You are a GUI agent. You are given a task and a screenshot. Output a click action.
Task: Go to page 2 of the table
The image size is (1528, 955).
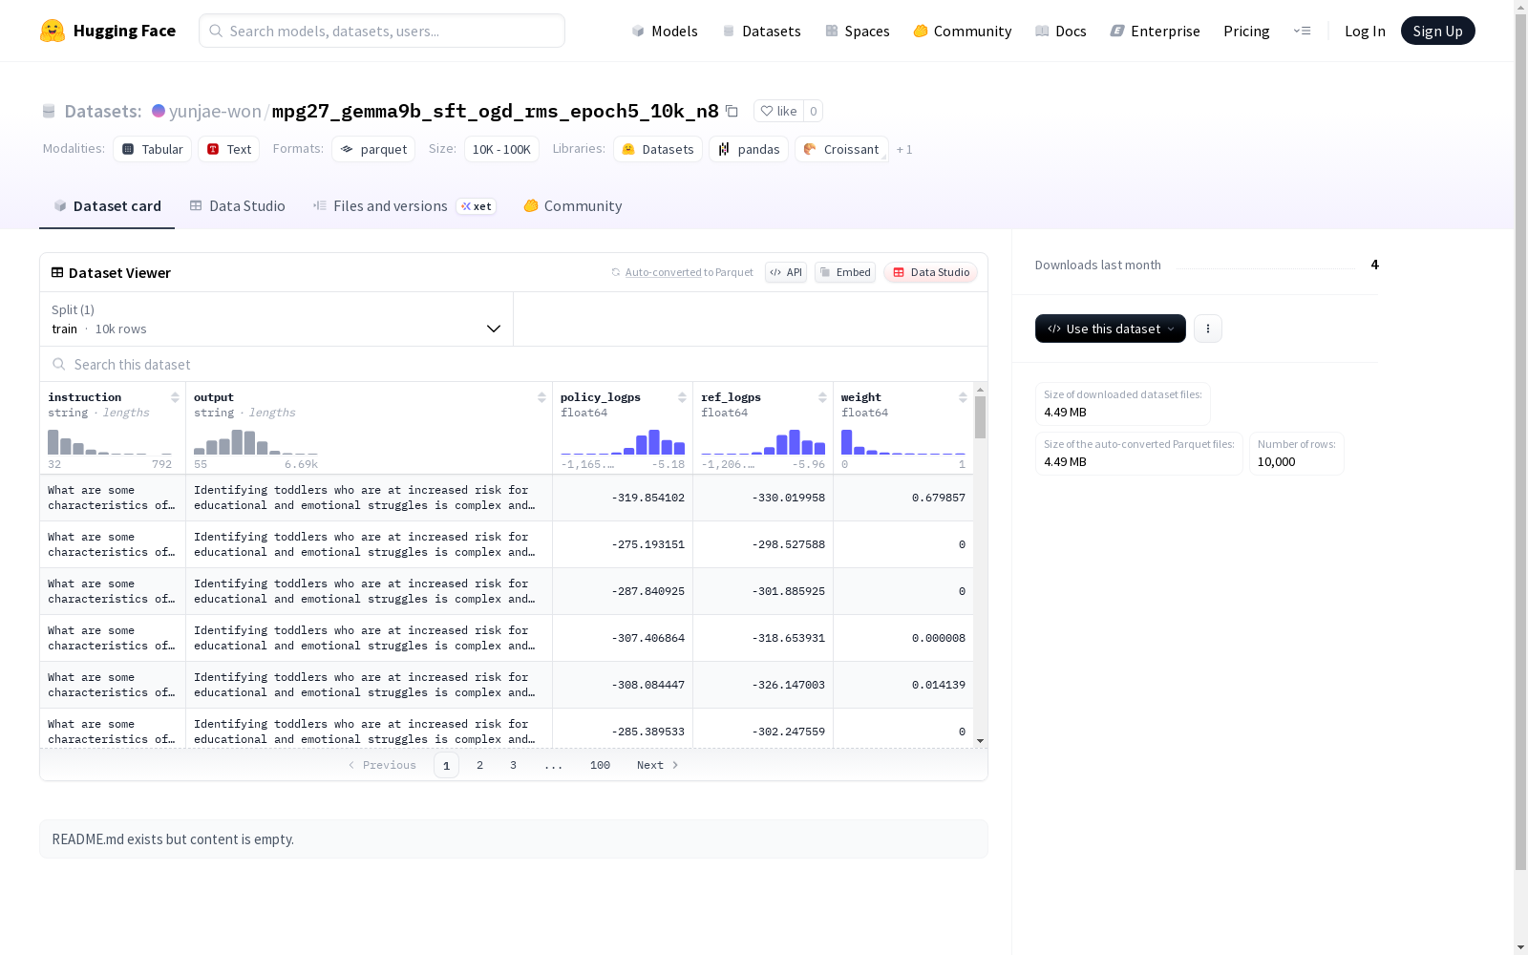pos(479,765)
